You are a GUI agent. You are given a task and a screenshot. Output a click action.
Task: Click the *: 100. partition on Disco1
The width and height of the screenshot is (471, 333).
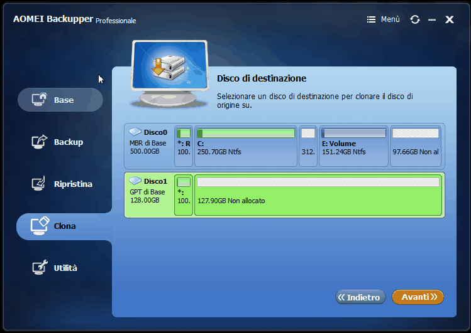point(184,195)
